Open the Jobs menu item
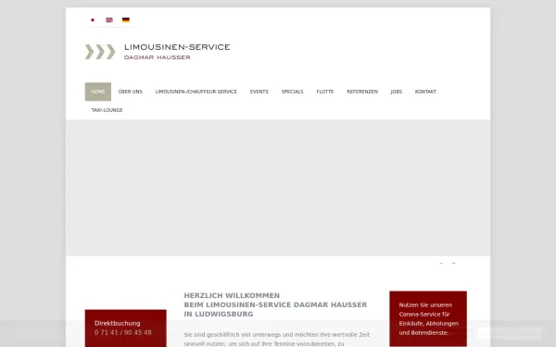 pos(397,92)
